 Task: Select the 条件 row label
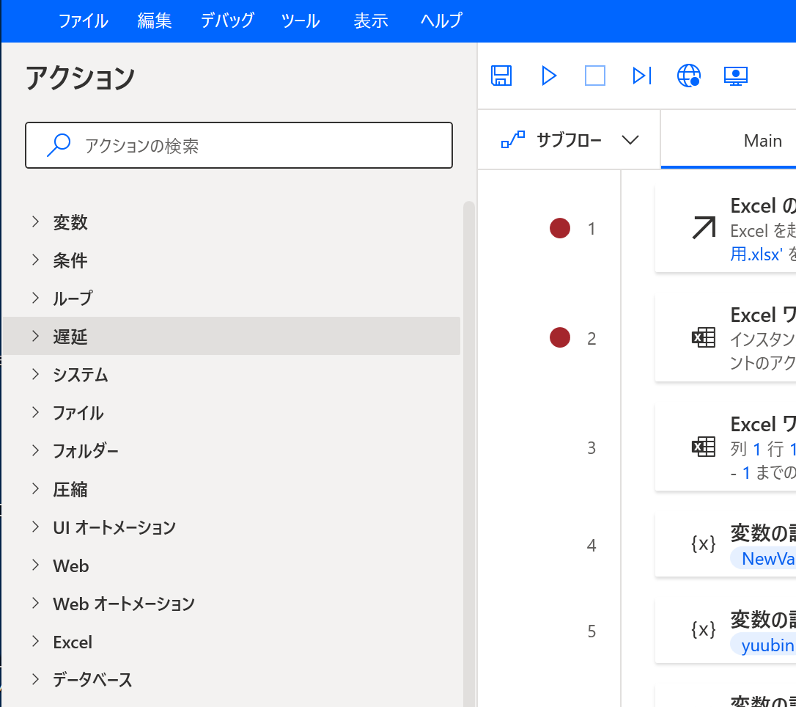[70, 260]
